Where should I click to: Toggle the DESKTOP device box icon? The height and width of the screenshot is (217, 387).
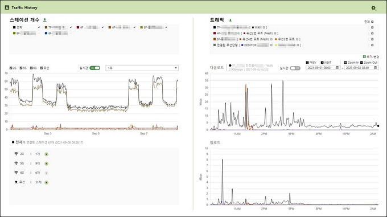point(271,45)
